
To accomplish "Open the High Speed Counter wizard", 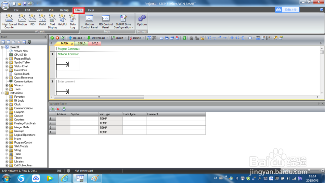I will tap(9, 21).
